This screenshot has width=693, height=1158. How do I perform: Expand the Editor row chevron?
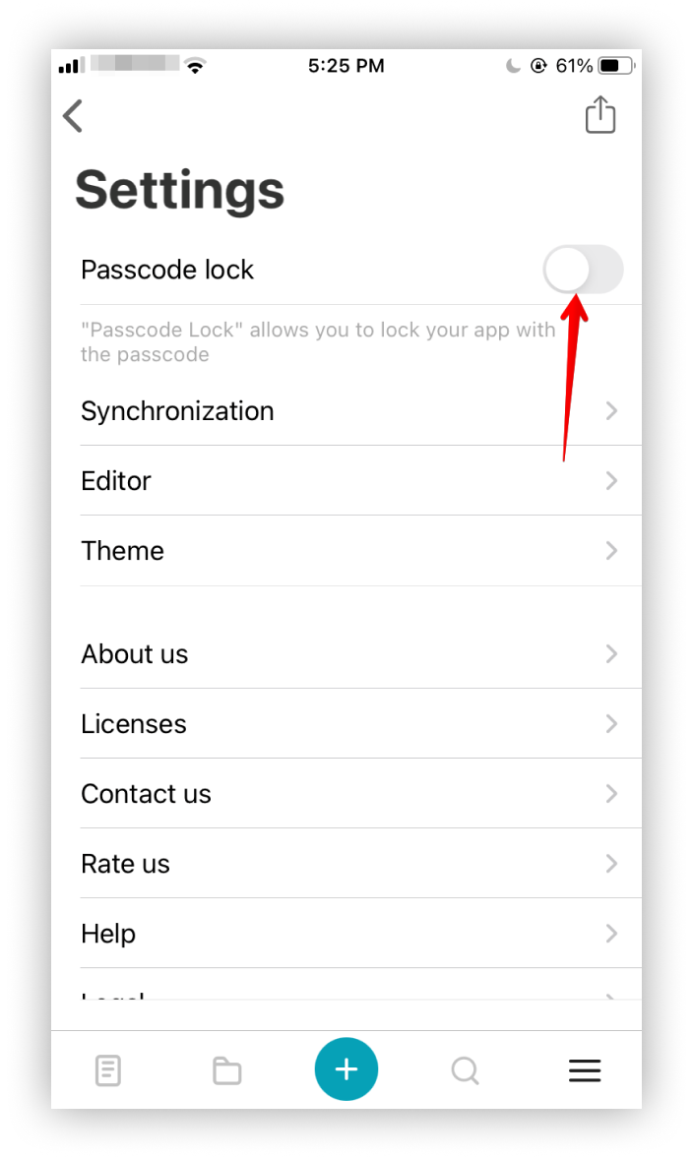click(611, 481)
